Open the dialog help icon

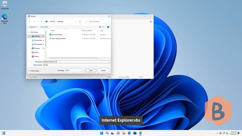pos(108,27)
